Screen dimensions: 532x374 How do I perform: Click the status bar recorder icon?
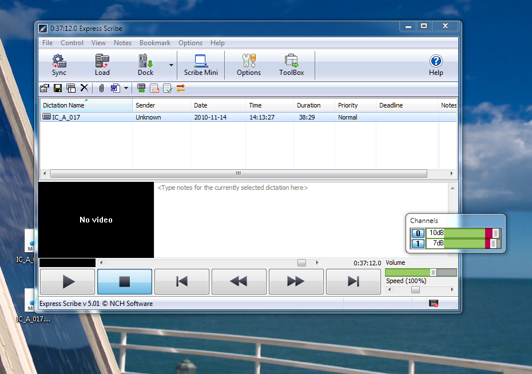click(434, 303)
